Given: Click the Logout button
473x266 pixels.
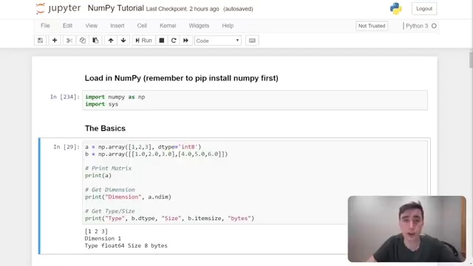Looking at the screenshot, I should (x=424, y=9).
